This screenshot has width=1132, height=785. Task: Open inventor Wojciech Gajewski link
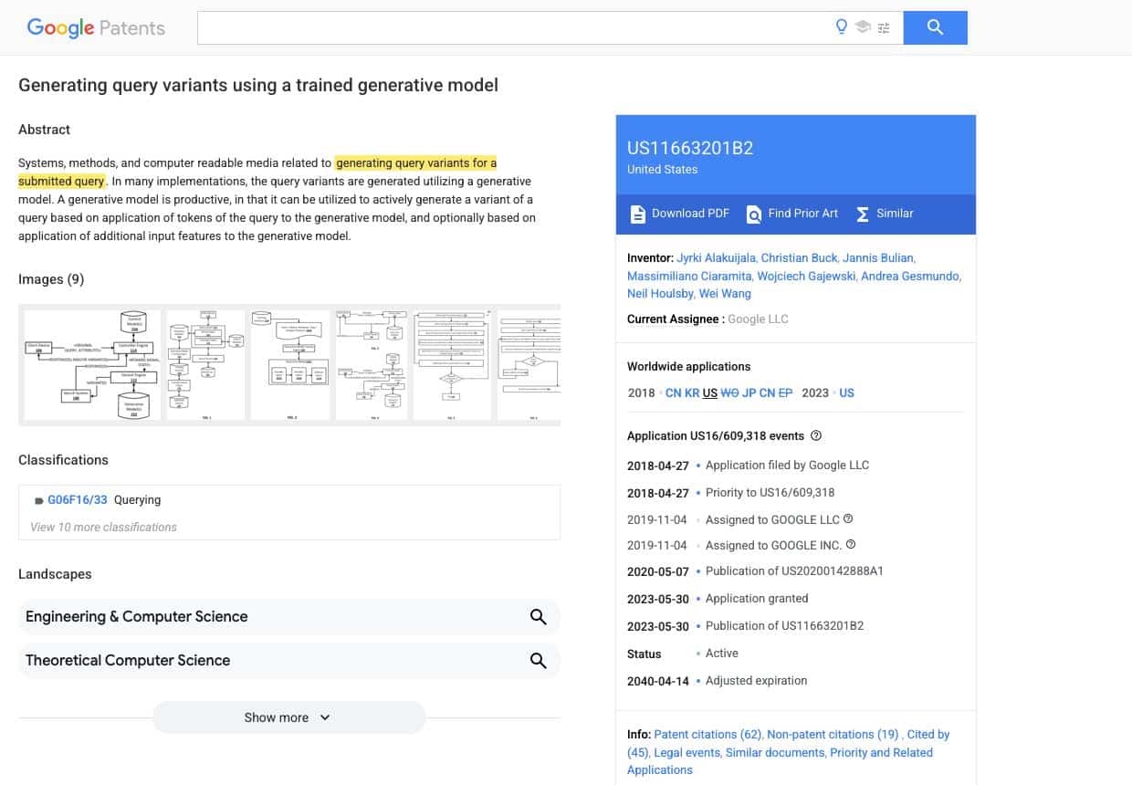tap(806, 276)
